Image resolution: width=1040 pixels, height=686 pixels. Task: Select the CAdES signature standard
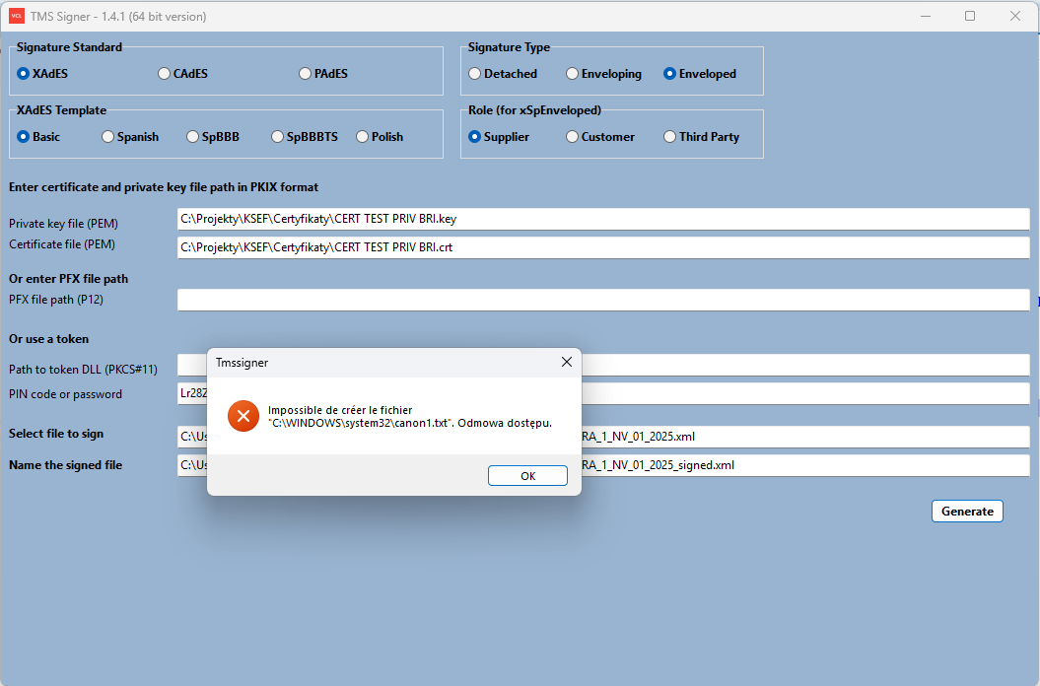pos(165,74)
